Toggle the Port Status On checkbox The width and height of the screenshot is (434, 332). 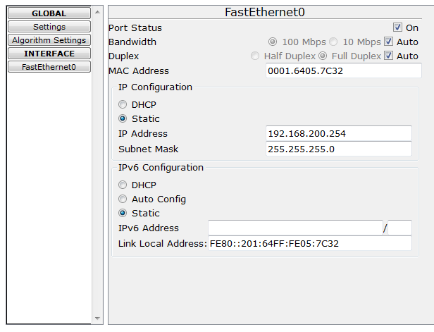click(x=398, y=27)
